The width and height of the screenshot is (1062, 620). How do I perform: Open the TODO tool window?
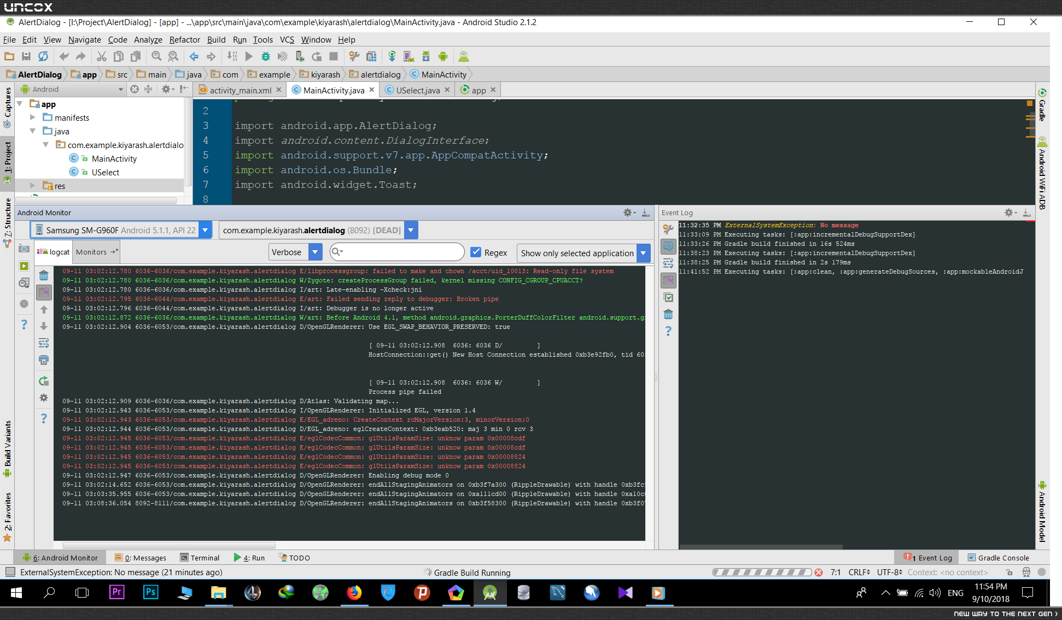[x=294, y=558]
